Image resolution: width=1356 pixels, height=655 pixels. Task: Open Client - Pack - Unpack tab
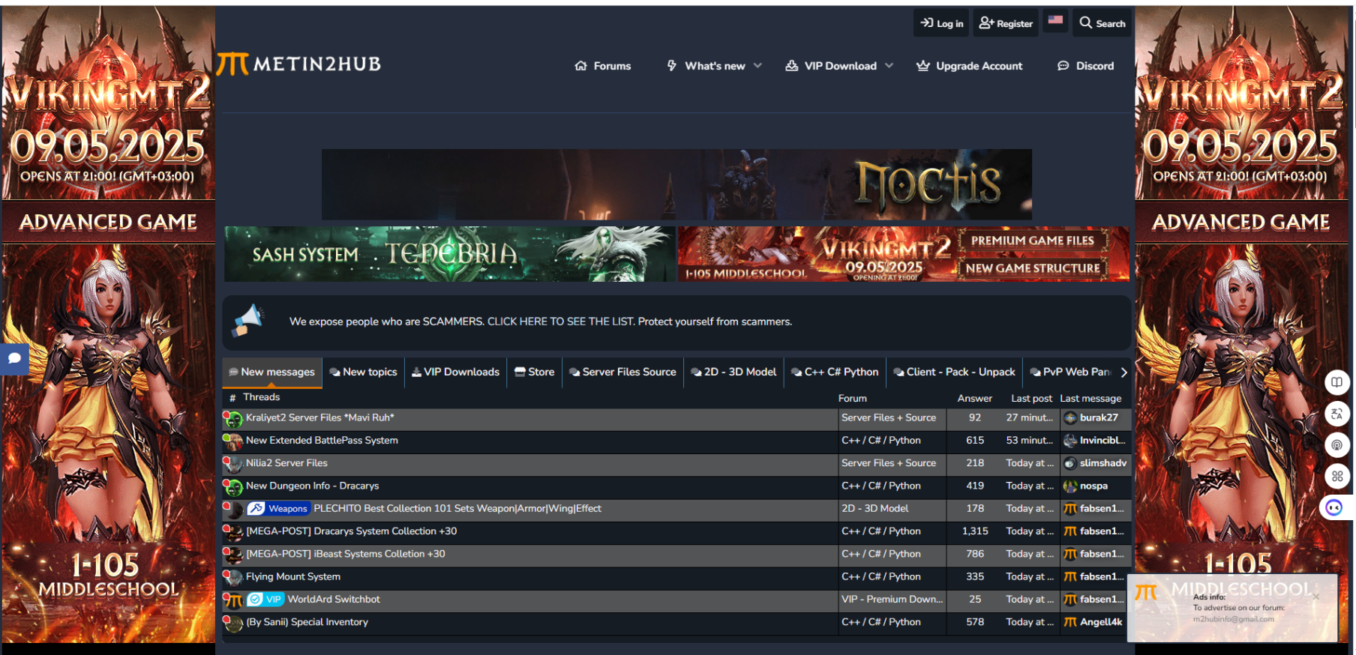pos(955,372)
